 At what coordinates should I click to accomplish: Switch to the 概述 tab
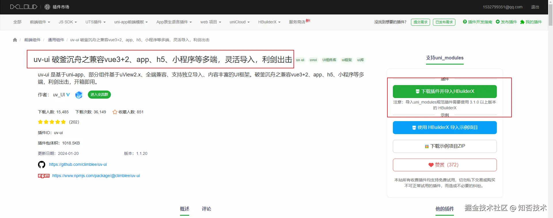click(x=185, y=209)
